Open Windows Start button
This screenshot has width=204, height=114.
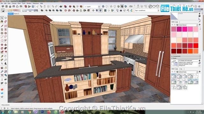[x=3, y=112]
